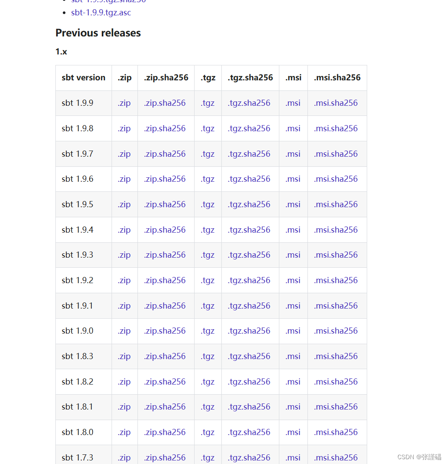This screenshot has height=464, width=448.
Task: Open .tgz.sha256 for sbt 1.8.3
Action: pos(249,356)
